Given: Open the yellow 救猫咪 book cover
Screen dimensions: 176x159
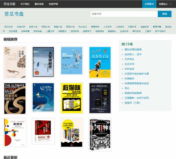Looking at the screenshot, I should tap(72, 98).
